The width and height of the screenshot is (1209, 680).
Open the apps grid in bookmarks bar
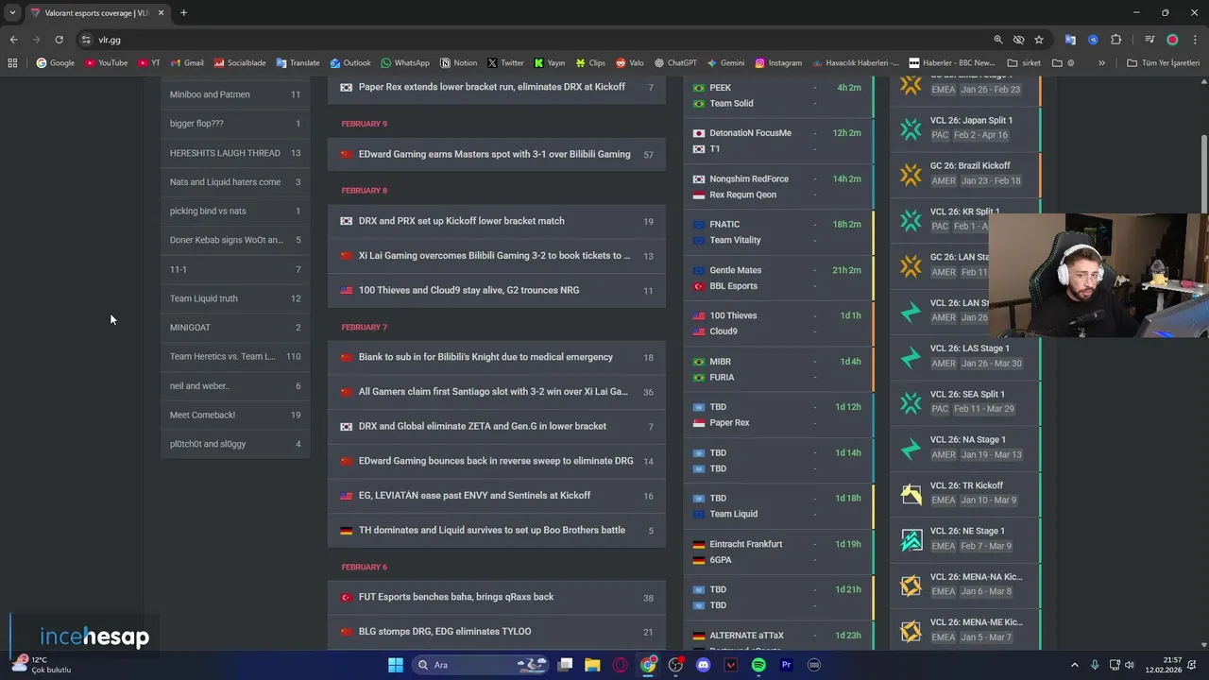pos(12,63)
